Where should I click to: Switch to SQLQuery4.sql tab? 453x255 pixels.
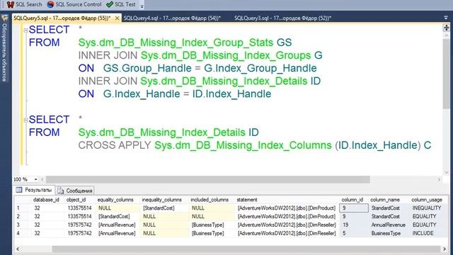(172, 18)
